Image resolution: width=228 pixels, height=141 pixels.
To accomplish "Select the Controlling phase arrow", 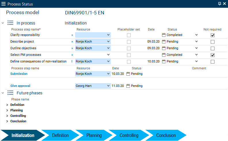I will click(129, 135).
